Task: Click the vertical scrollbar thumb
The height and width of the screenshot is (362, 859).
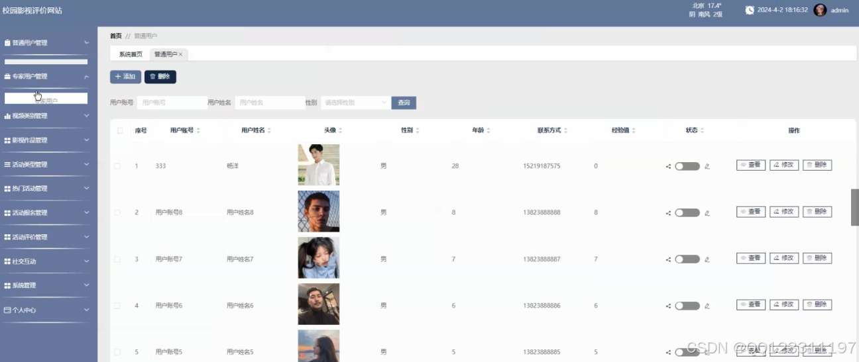Action: (855, 208)
